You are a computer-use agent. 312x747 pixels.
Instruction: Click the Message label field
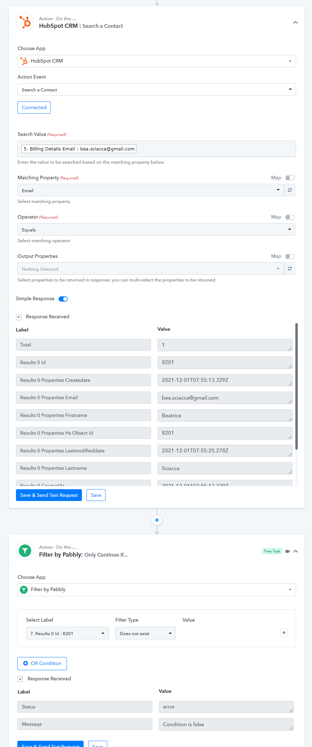(85, 724)
